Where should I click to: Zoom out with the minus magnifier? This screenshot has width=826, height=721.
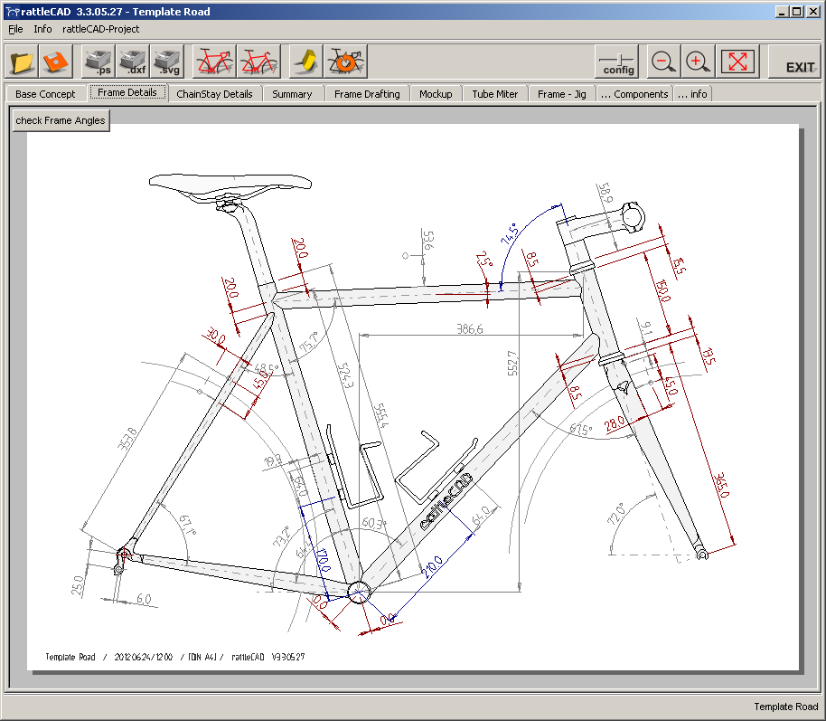pyautogui.click(x=663, y=62)
